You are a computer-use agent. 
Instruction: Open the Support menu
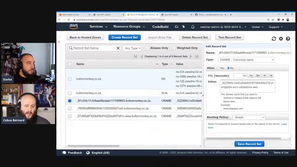click(x=276, y=27)
